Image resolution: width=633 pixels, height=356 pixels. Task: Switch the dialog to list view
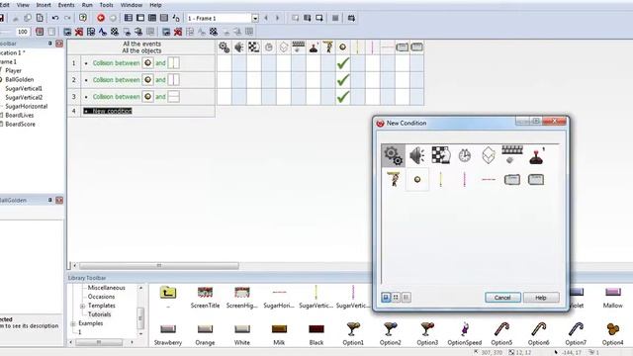click(407, 298)
